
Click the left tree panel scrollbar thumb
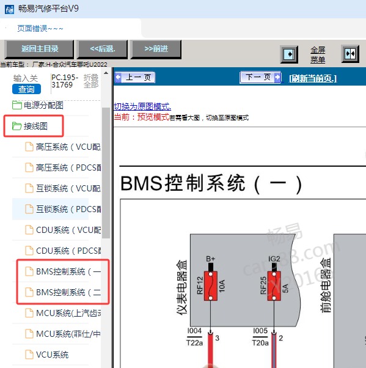106,173
